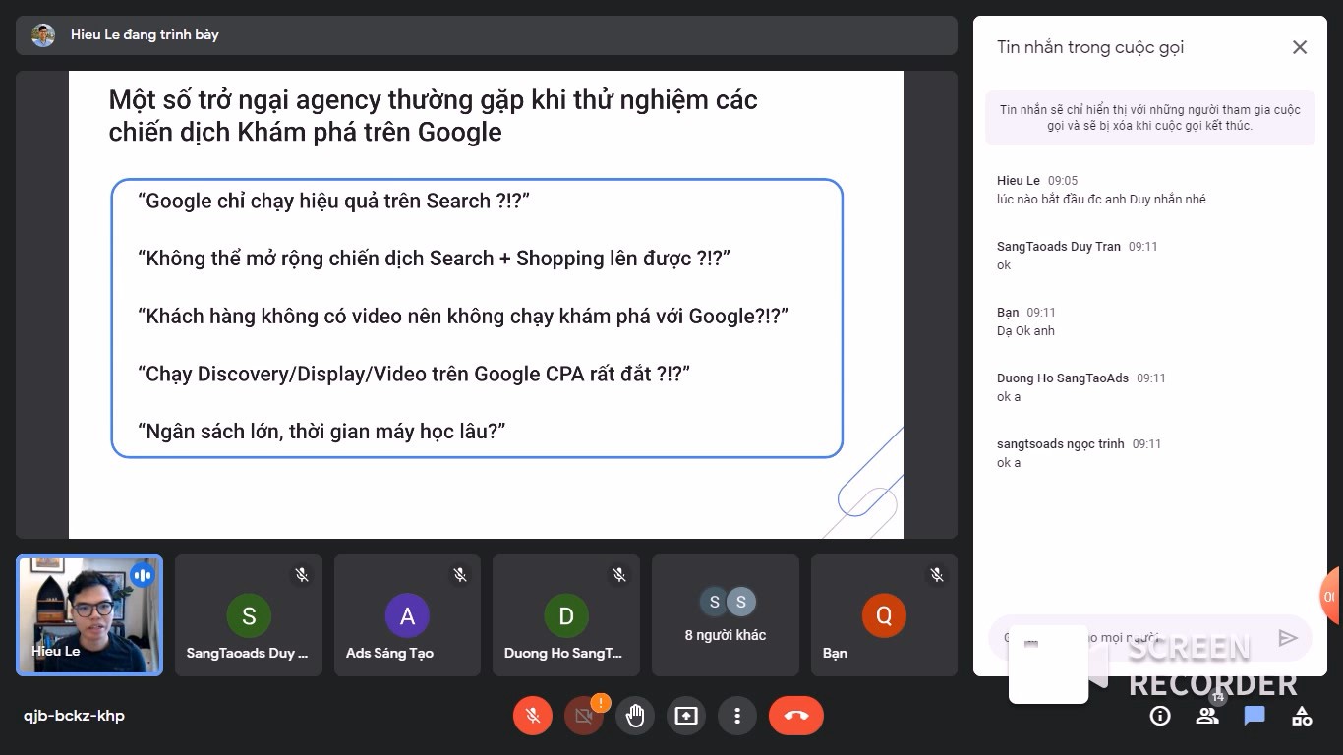Click the send message arrow icon
Viewport: 1343px width, 755px height.
[x=1288, y=638]
